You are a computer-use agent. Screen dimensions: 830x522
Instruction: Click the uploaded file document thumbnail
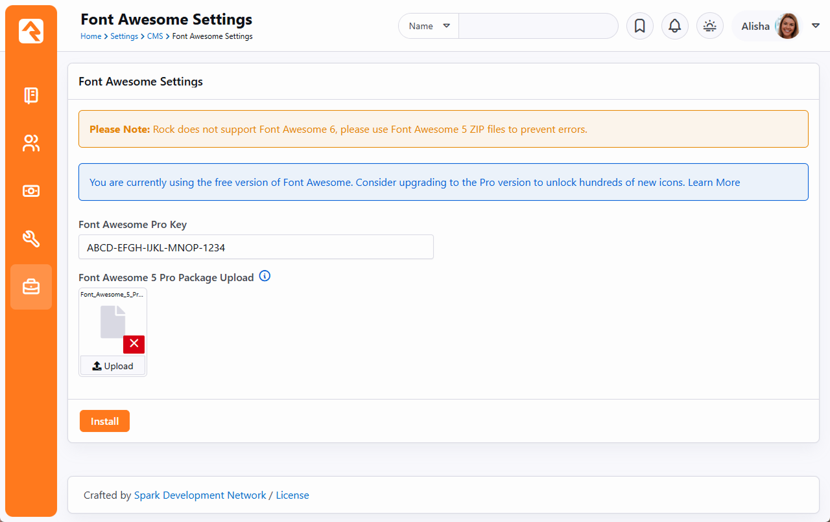(x=113, y=322)
